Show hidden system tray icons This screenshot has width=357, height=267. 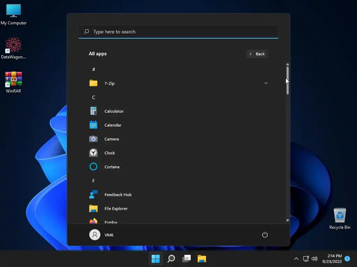(x=296, y=259)
